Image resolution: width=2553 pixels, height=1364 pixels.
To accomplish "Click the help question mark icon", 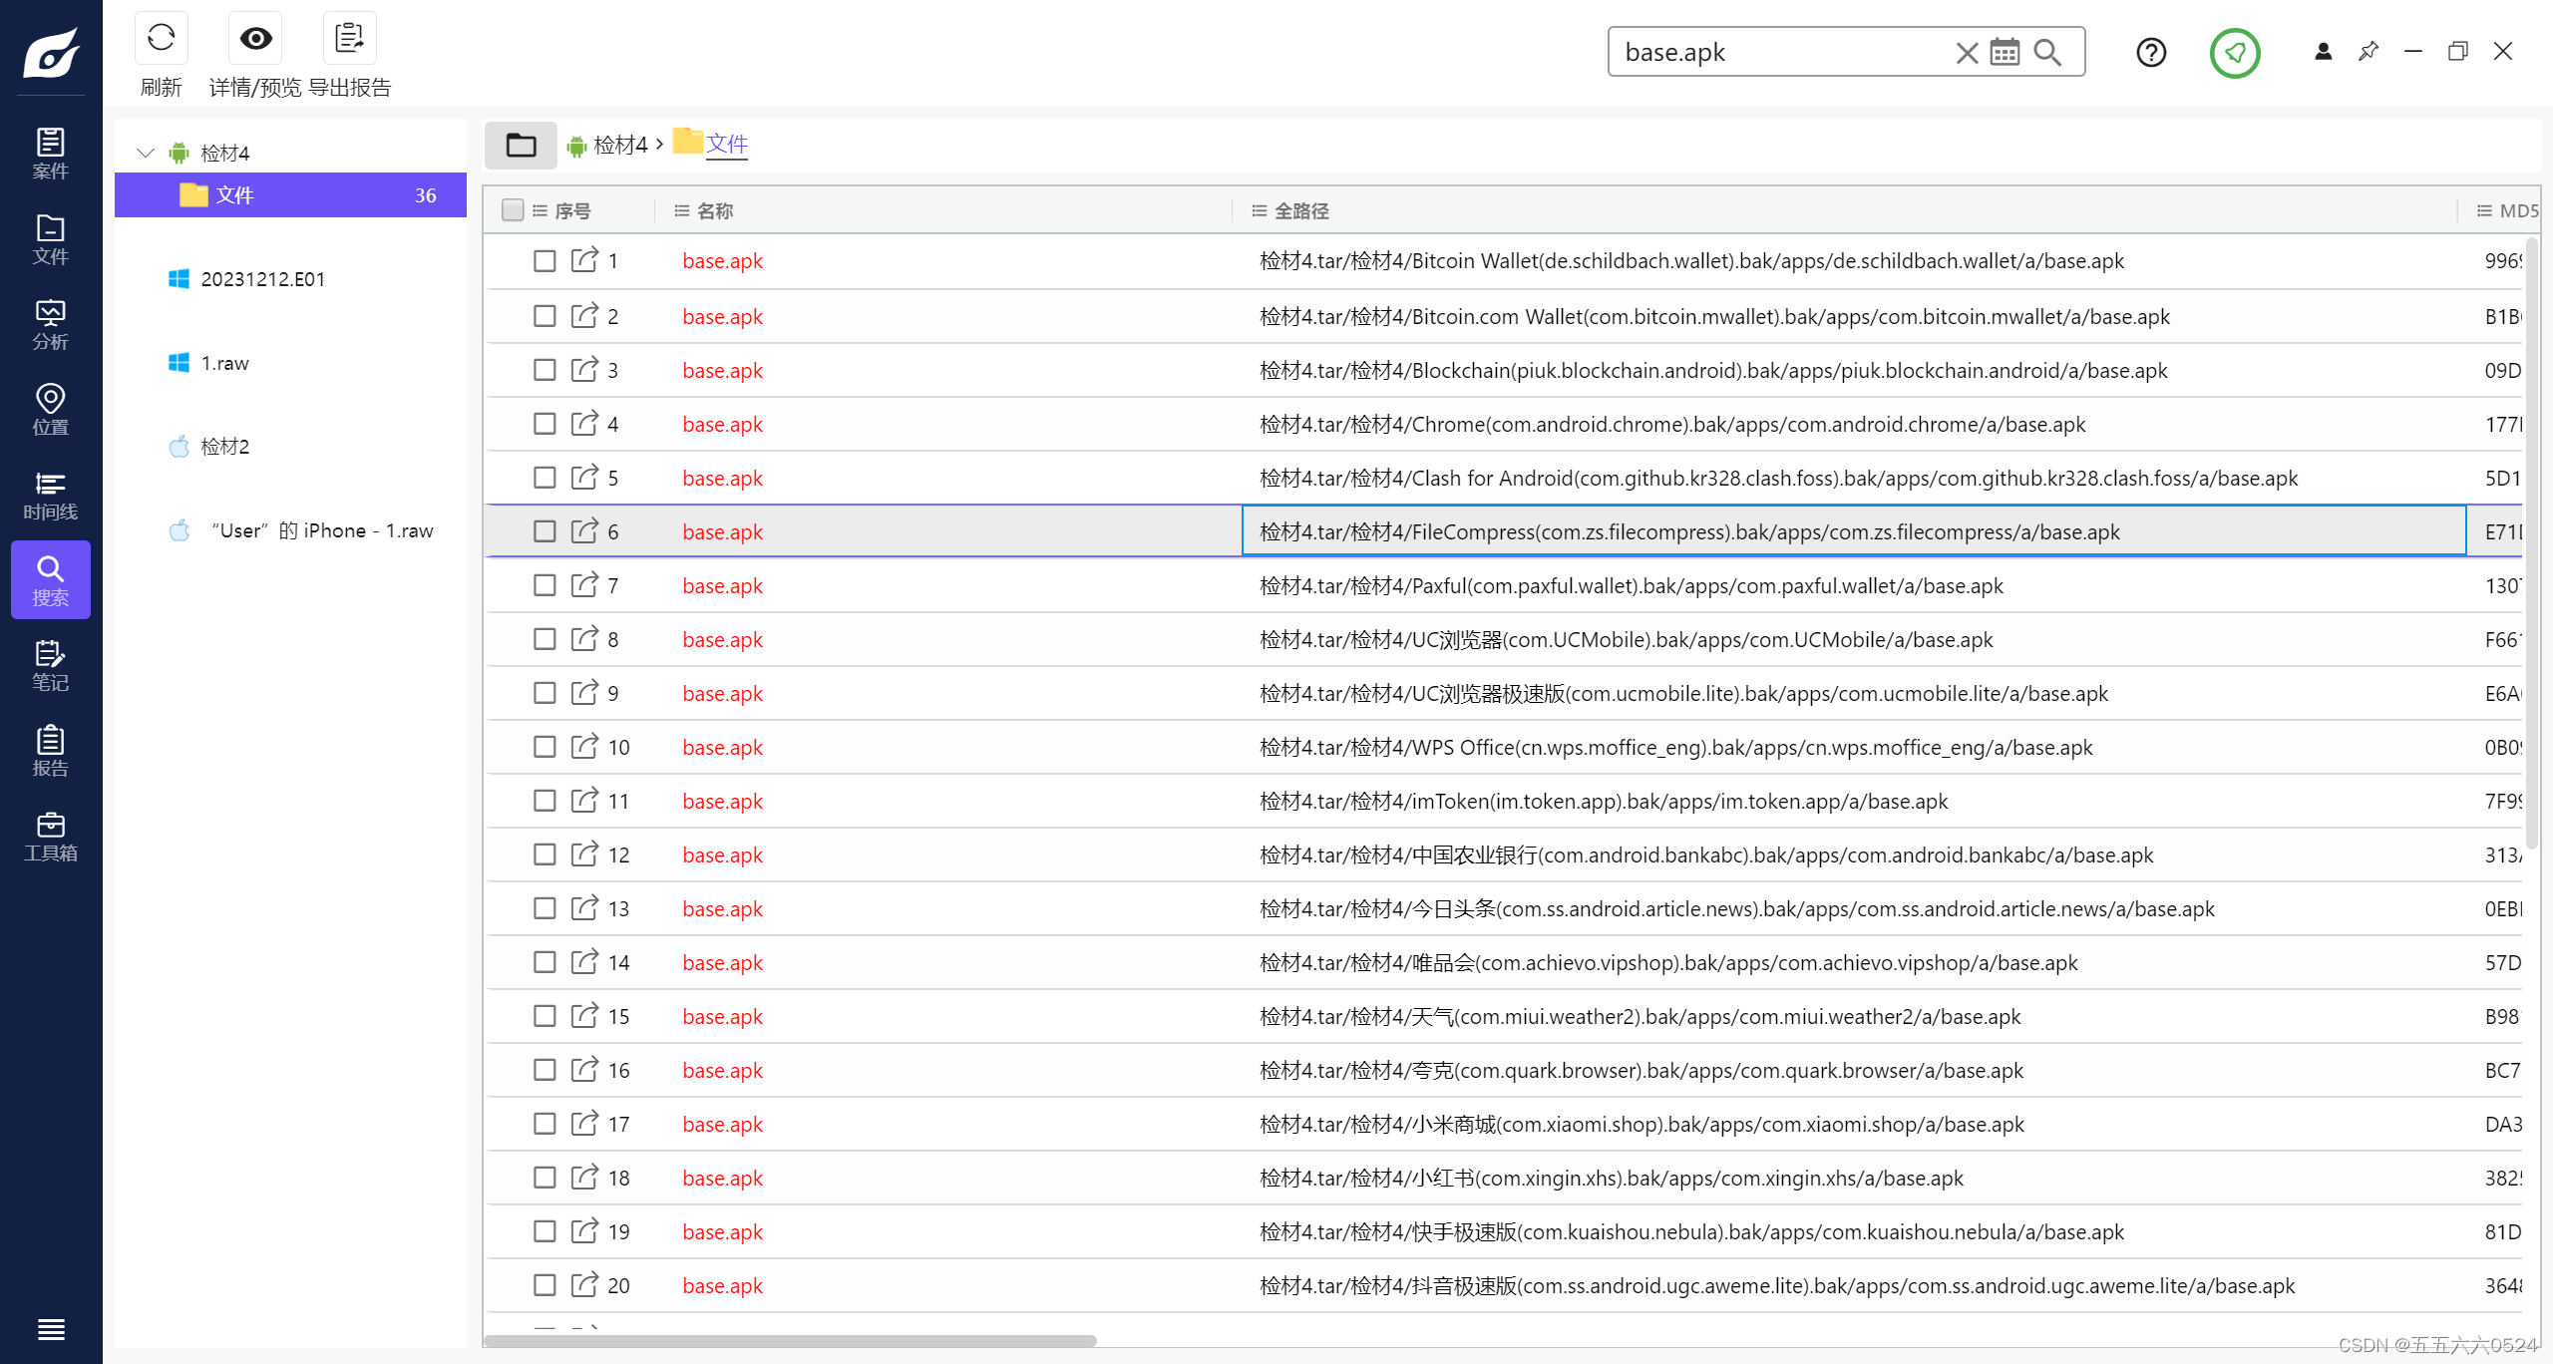I will click(x=2151, y=52).
